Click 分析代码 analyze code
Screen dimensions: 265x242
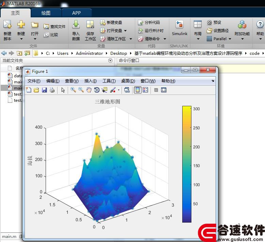pyautogui.click(x=149, y=22)
